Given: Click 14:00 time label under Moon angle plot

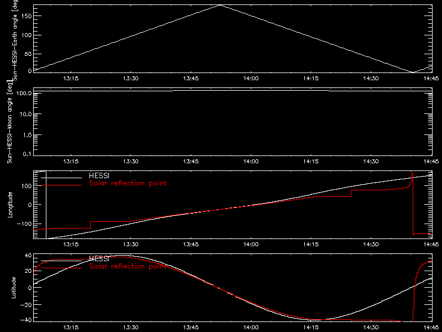Looking at the screenshot, I should (x=251, y=162).
